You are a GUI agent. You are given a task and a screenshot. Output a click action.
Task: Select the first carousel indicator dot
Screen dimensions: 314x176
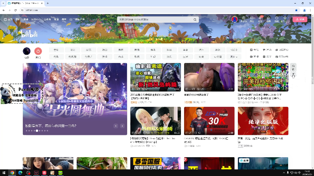click(x=26, y=131)
